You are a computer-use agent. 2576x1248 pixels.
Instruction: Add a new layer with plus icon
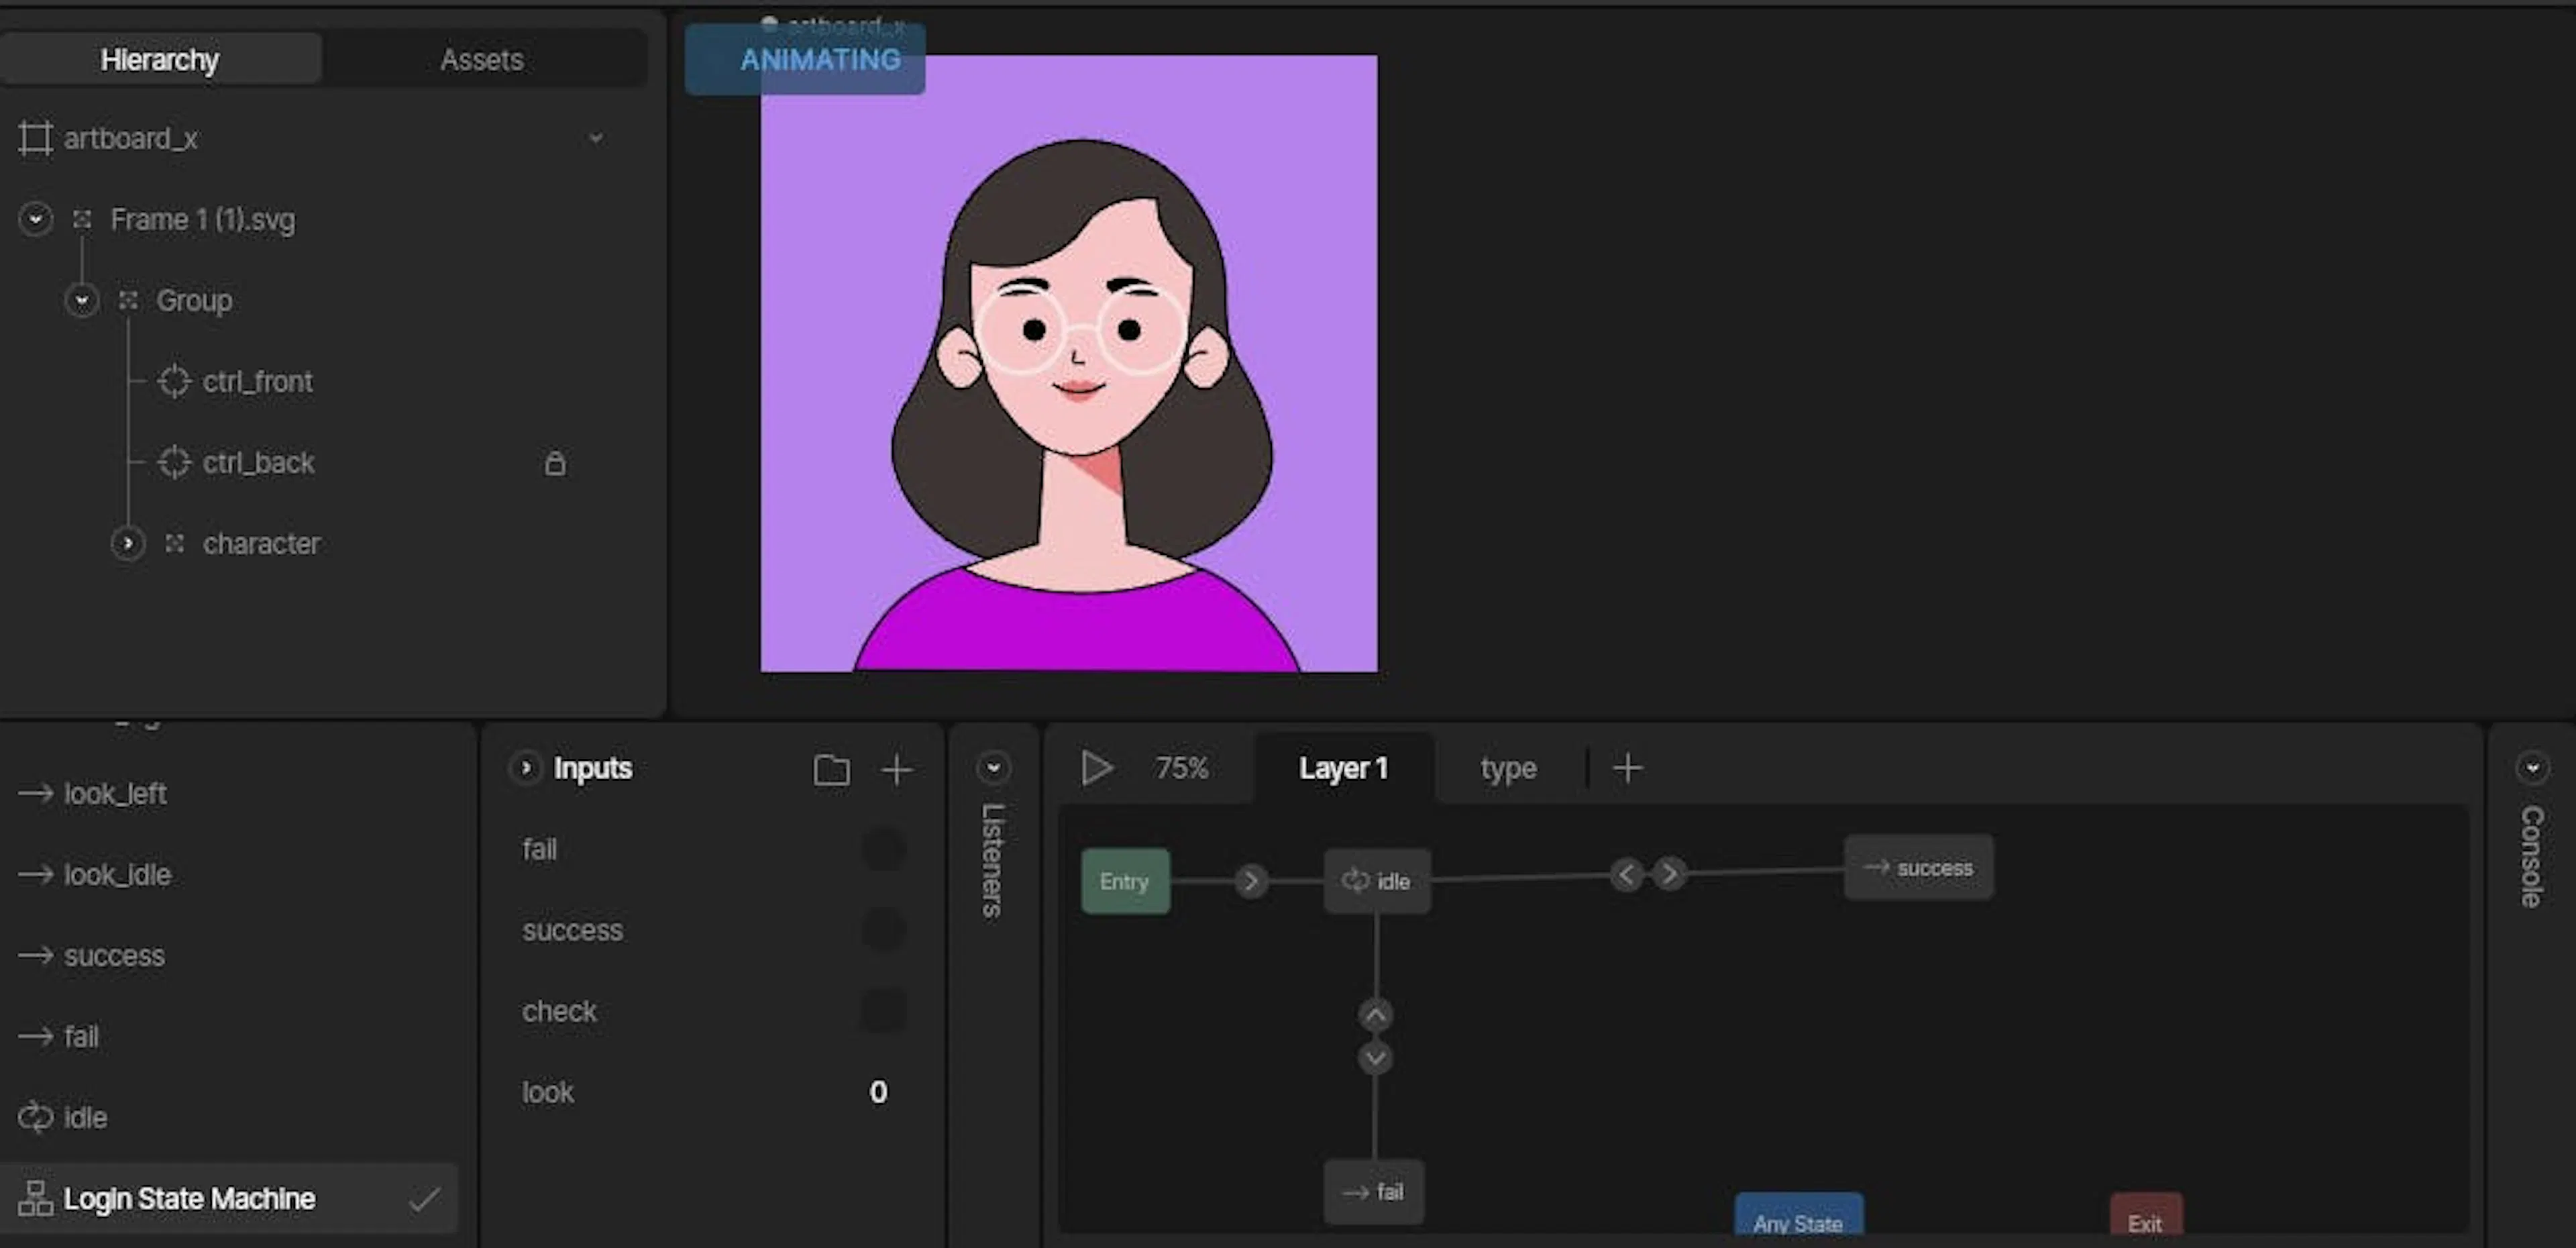[x=1628, y=768]
